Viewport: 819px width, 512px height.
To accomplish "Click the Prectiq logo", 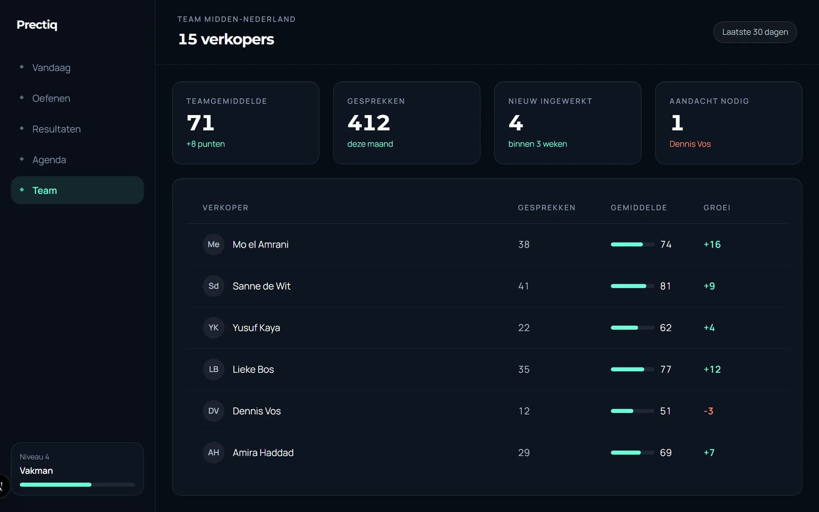I will pos(37,25).
